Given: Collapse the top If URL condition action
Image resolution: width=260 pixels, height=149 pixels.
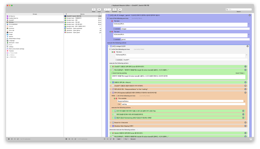Looking at the screenshot, I should 107,15.
